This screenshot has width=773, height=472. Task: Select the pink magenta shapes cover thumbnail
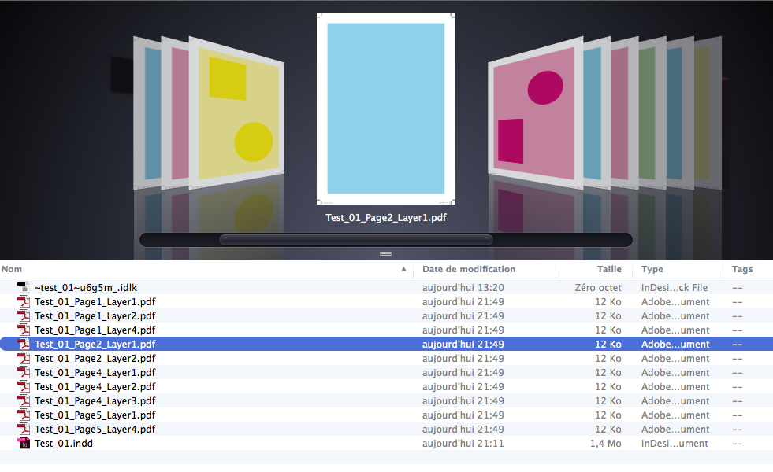tap(535, 113)
